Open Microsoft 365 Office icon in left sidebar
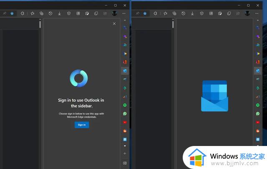This screenshot has width=267, height=169. click(125, 62)
